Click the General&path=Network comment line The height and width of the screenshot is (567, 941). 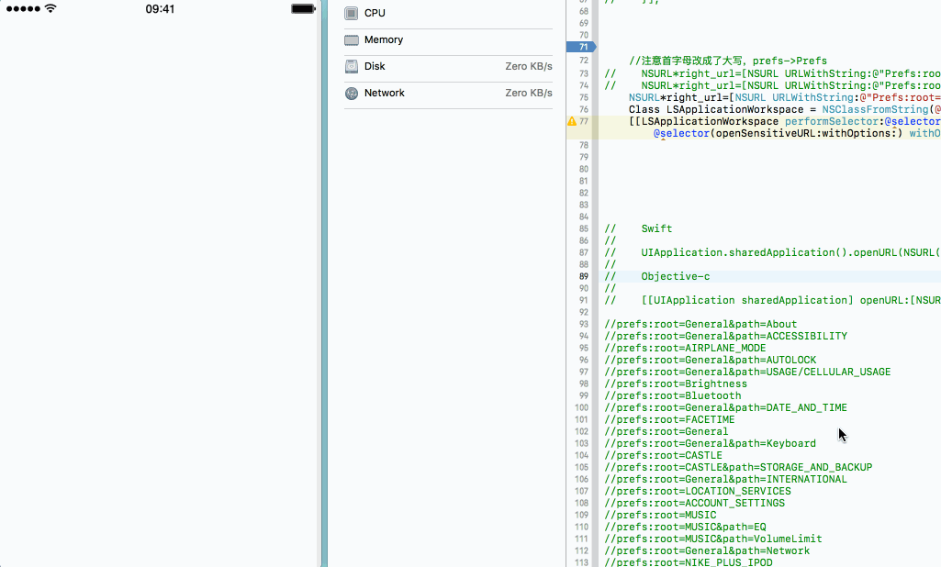tap(707, 550)
